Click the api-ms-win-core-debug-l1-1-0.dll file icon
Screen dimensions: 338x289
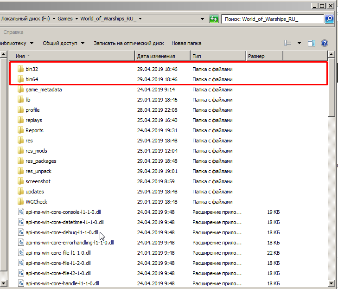[21, 232]
